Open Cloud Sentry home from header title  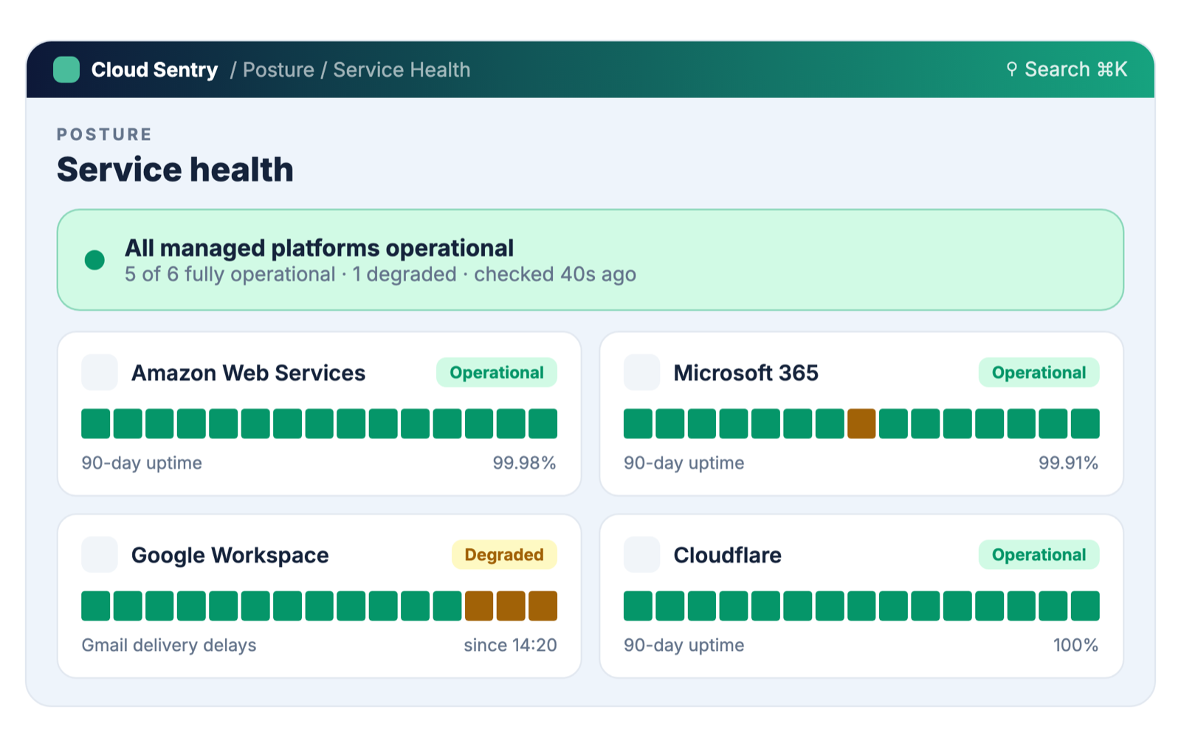click(154, 69)
